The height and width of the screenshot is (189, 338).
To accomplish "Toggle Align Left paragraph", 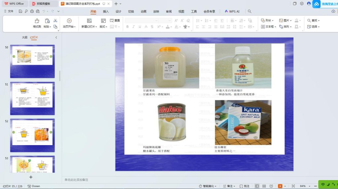I will [197, 27].
